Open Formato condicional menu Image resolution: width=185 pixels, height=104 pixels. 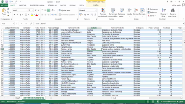[x=103, y=13]
